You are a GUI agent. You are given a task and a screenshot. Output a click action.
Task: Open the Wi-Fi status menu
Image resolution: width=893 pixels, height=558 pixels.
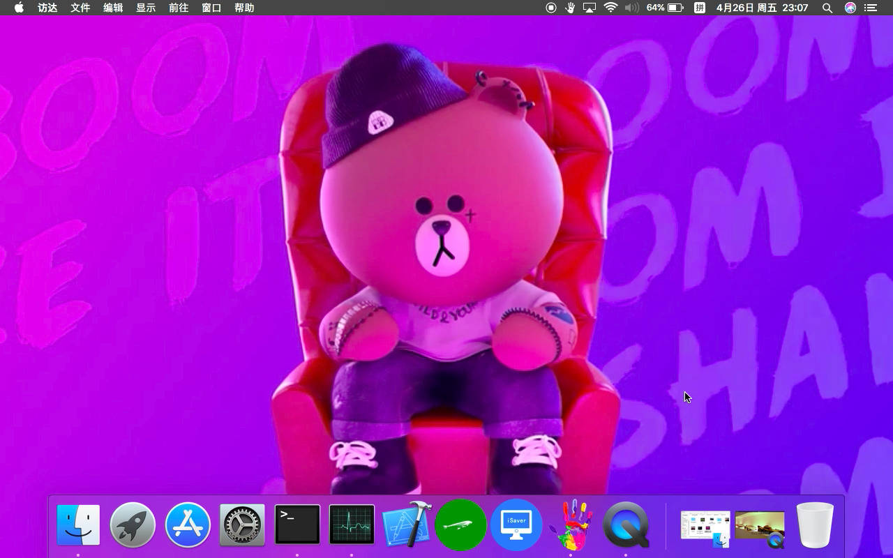[610, 8]
